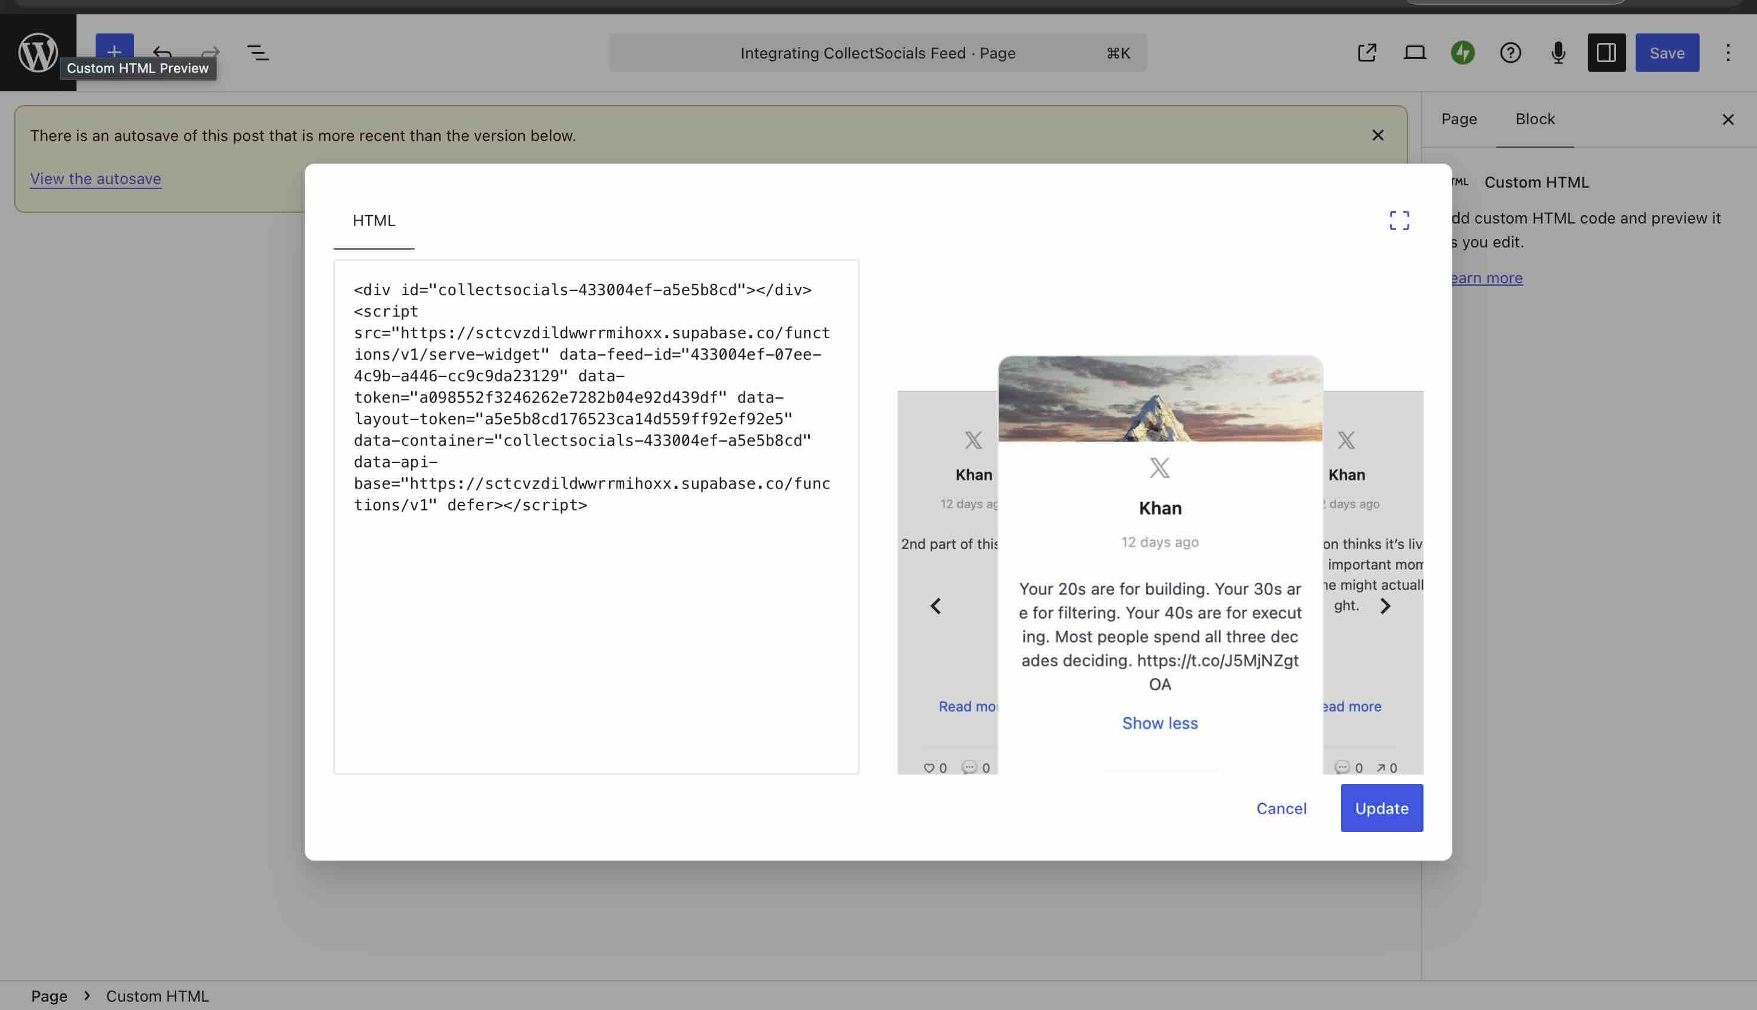Click comment icon on the right card

[x=1342, y=767]
